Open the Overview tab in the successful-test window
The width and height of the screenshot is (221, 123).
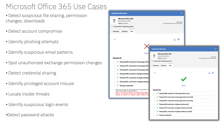tap(156, 66)
